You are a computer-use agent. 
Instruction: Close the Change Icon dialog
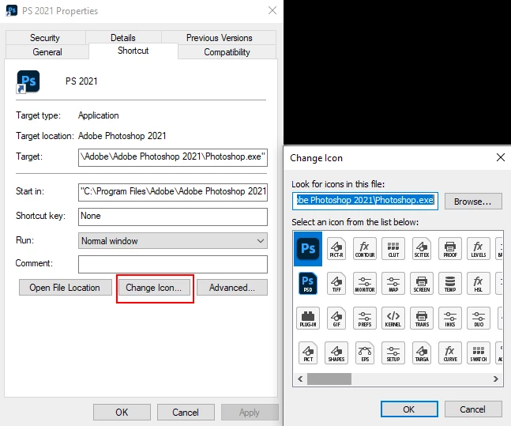tap(500, 157)
